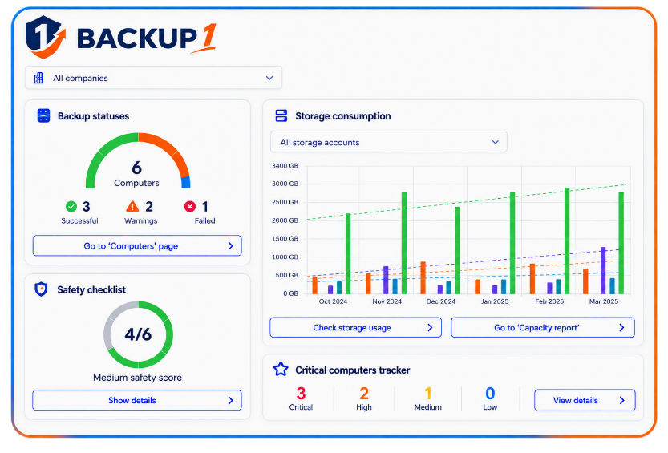Image resolution: width=668 pixels, height=453 pixels.
Task: Click arrow on Go to 'Computers' page button
Action: point(230,246)
